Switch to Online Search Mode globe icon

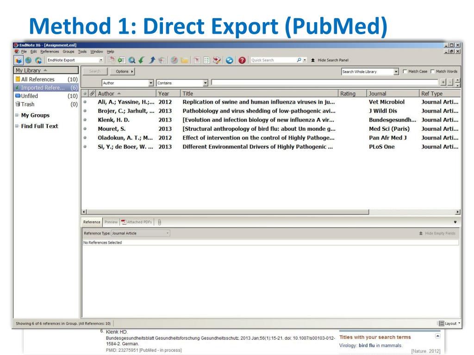coord(28,60)
